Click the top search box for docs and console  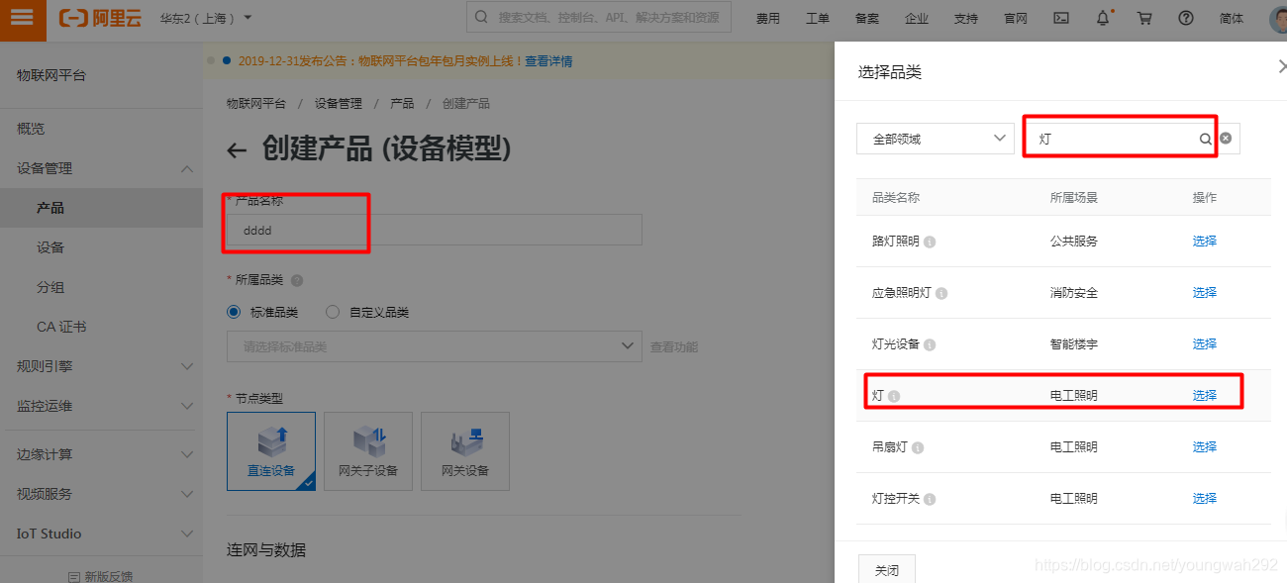pyautogui.click(x=599, y=17)
